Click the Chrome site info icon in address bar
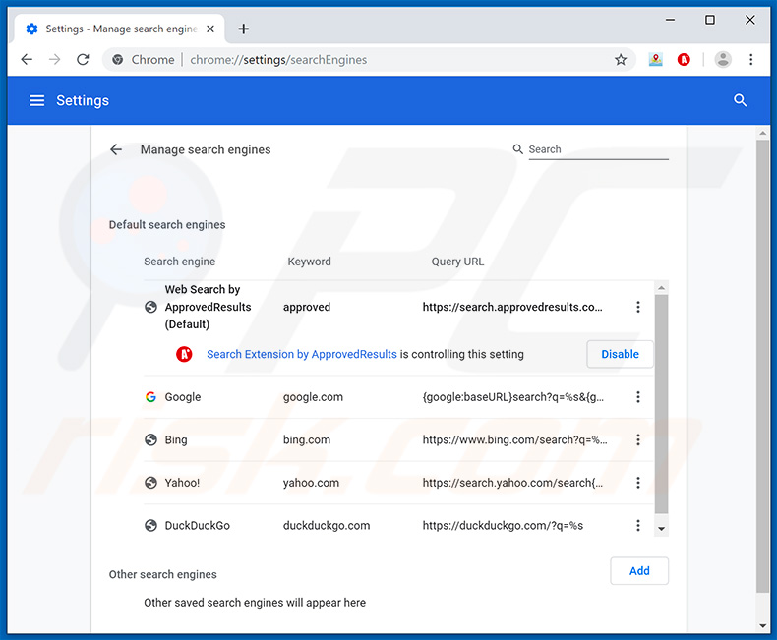The width and height of the screenshot is (777, 640). [117, 60]
